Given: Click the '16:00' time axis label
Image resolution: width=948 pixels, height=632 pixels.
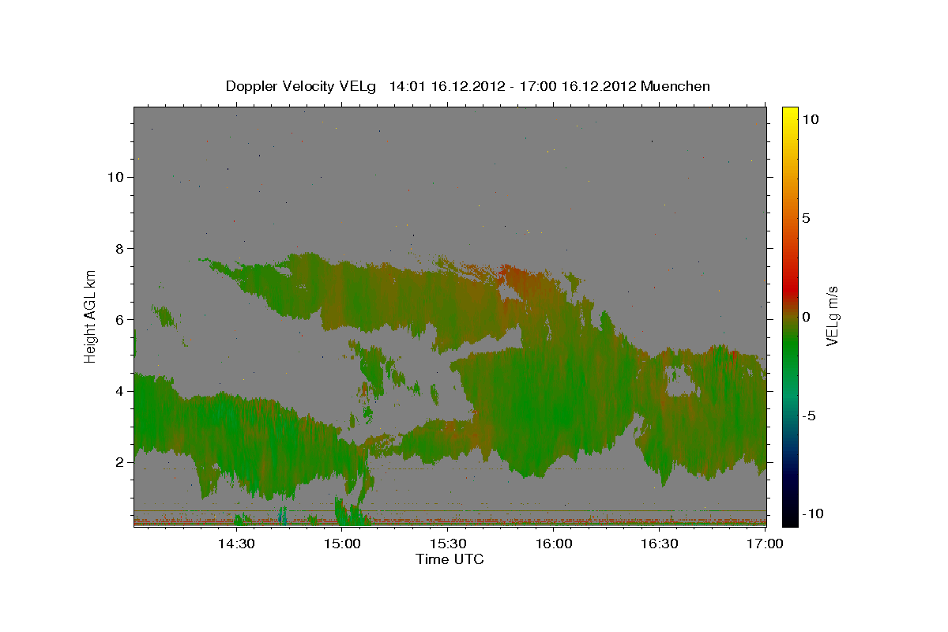Looking at the screenshot, I should [x=554, y=544].
